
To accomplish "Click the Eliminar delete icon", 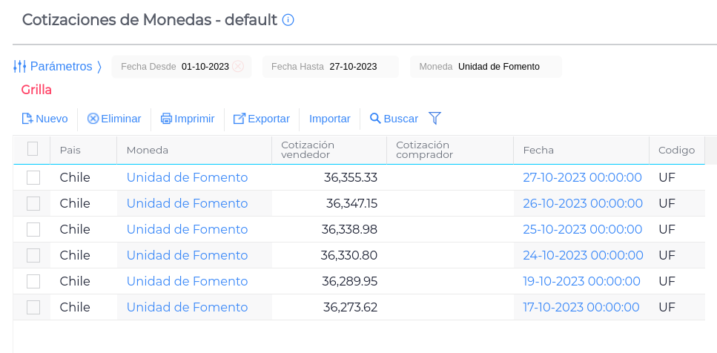I will pyautogui.click(x=93, y=119).
